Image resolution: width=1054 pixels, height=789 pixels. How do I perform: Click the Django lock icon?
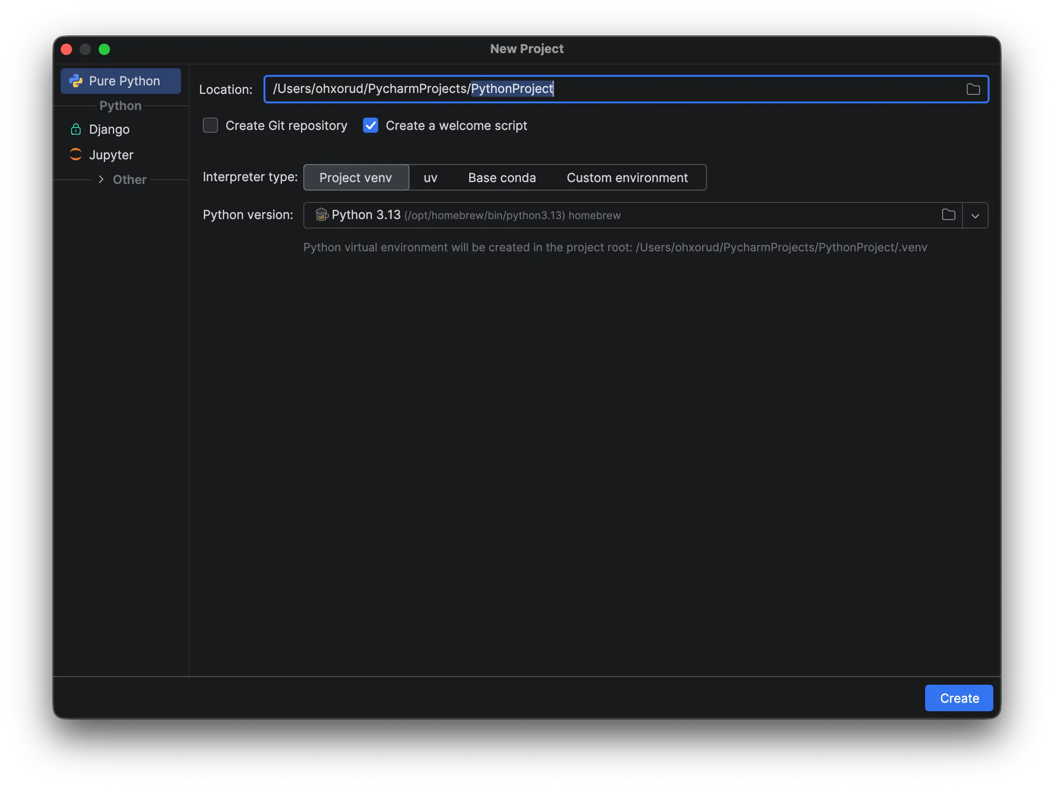[75, 128]
